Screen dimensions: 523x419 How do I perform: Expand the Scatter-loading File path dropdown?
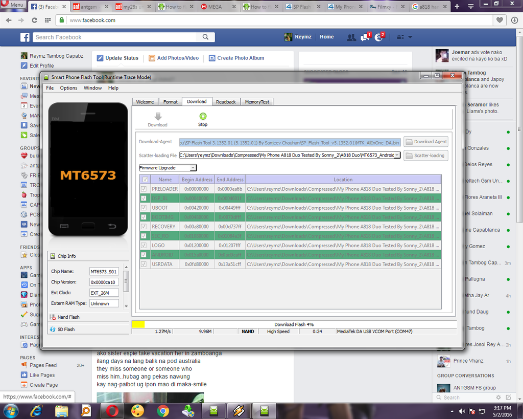tap(397, 155)
